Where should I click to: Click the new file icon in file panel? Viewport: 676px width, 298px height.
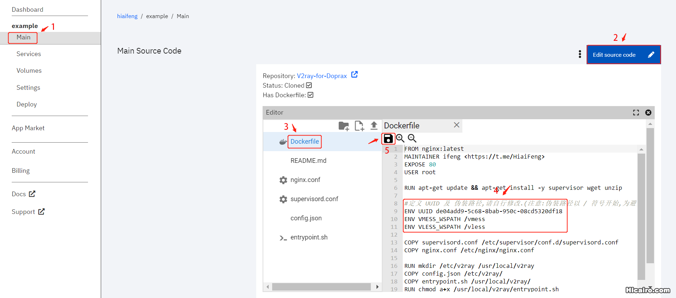359,126
